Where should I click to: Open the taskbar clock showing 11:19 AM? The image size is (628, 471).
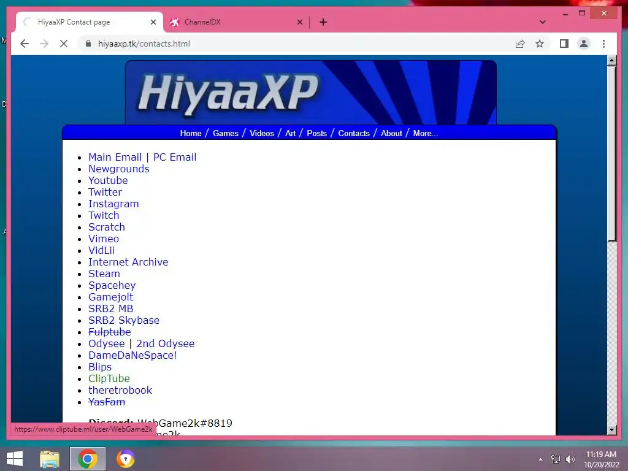point(601,459)
